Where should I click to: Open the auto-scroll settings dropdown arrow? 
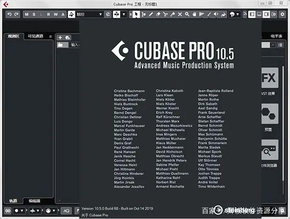coord(124,14)
